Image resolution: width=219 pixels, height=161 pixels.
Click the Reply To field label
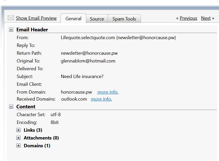point(26,45)
